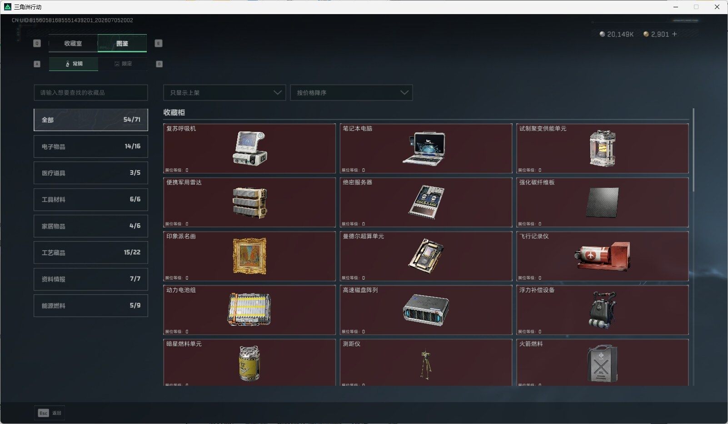The width and height of the screenshot is (728, 424).
Task: Click the 高速磁盘阵列 item title text
Action: pos(360,290)
